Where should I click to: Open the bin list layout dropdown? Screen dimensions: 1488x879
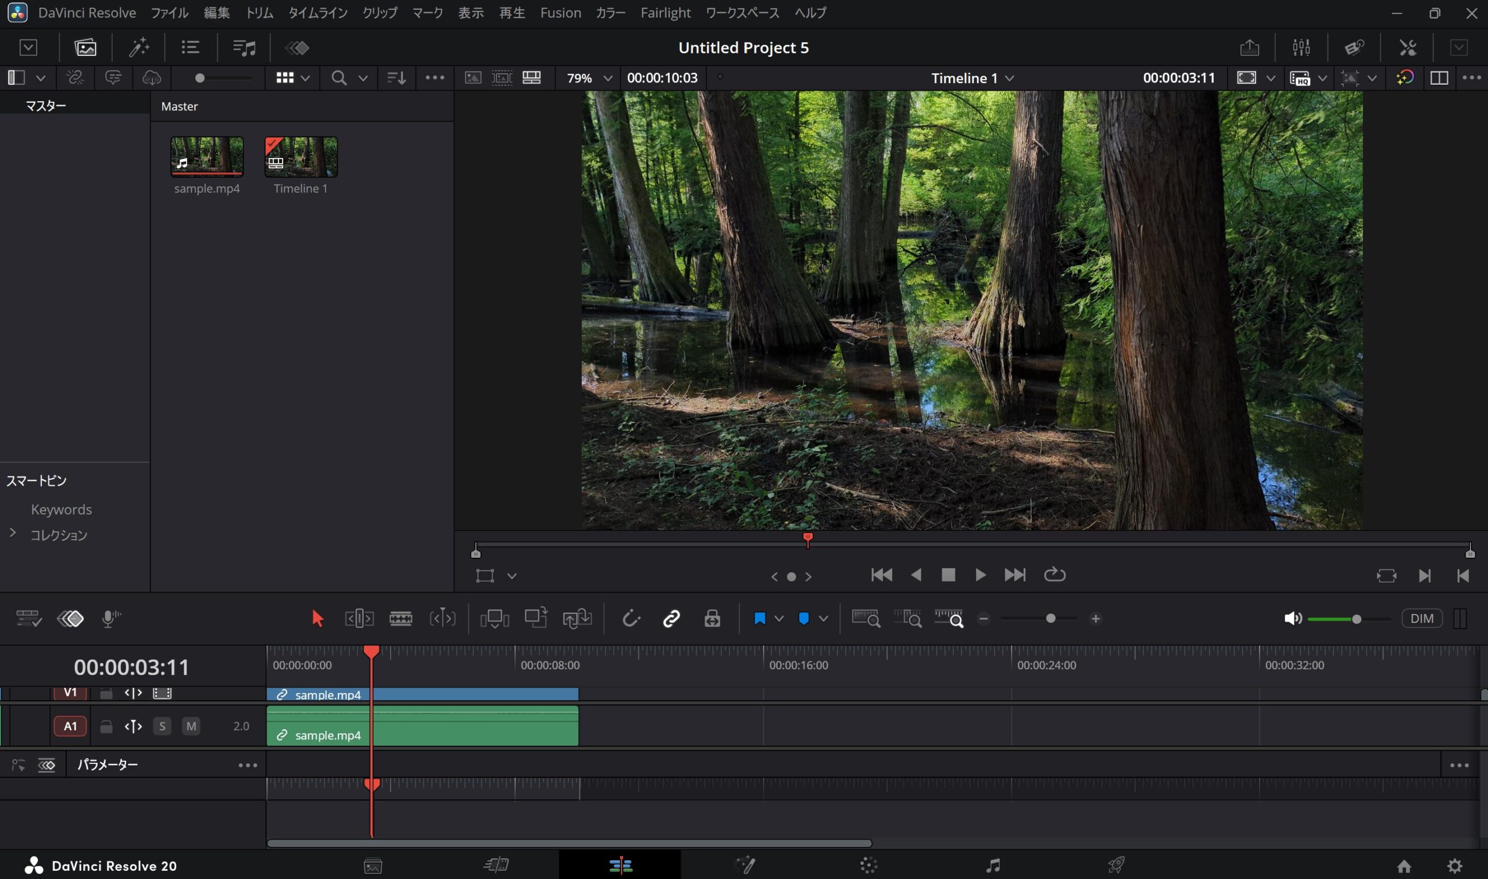click(41, 78)
